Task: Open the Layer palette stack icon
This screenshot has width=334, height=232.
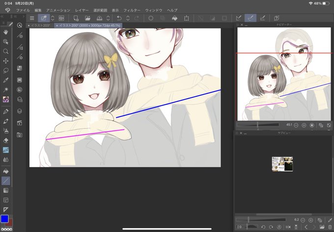Action: pos(20,111)
